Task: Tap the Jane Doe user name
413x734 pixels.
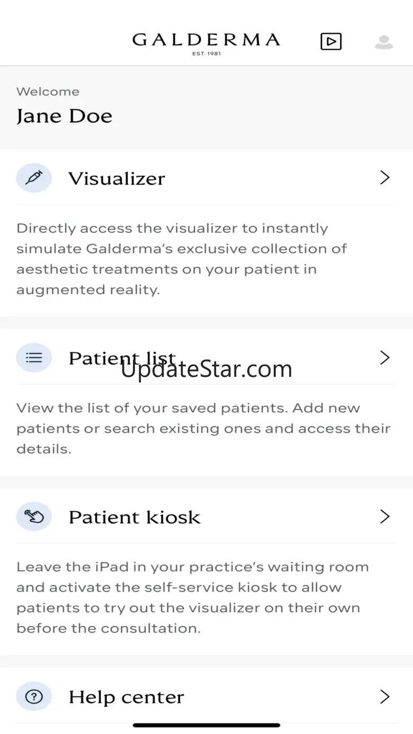Action: tap(64, 116)
